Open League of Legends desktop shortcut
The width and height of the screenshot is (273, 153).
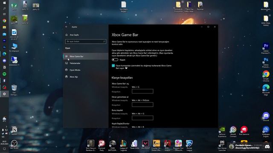pos(124,145)
